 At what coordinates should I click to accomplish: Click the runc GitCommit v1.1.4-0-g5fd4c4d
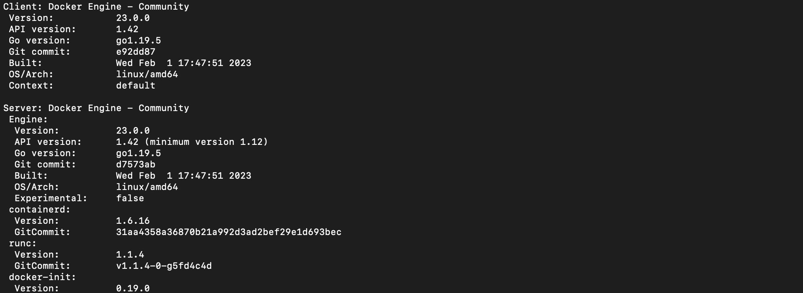tap(164, 266)
